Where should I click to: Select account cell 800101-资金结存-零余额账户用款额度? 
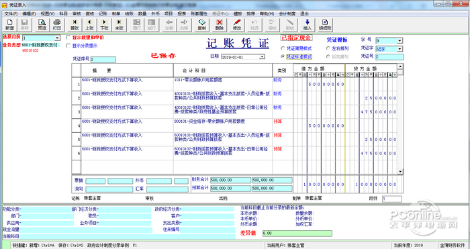223,126
